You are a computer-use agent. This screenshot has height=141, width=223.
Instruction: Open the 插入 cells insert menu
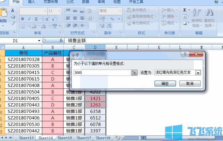click(169, 10)
